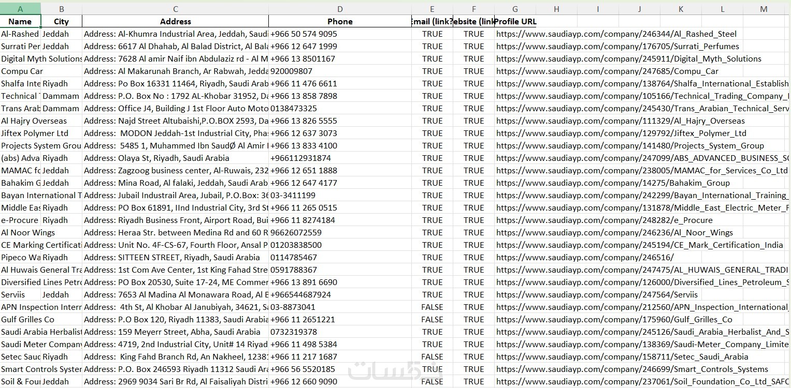The height and width of the screenshot is (388, 791).
Task: Click the "Profile URL" header cell
Action: tap(515, 21)
